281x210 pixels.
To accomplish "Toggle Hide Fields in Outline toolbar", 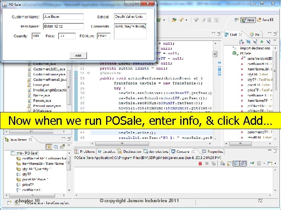I will click(x=248, y=42).
